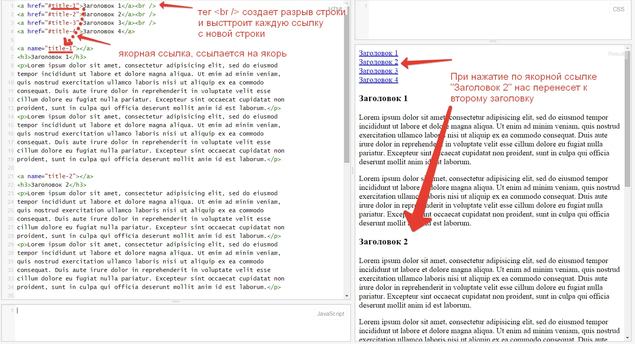Click the 'Заголовок 1' heading in the result
This screenshot has height=344, width=635.
point(383,98)
